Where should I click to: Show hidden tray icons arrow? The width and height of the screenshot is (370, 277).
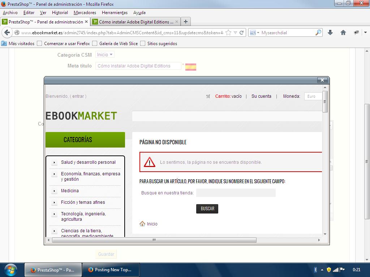[x=322, y=270]
